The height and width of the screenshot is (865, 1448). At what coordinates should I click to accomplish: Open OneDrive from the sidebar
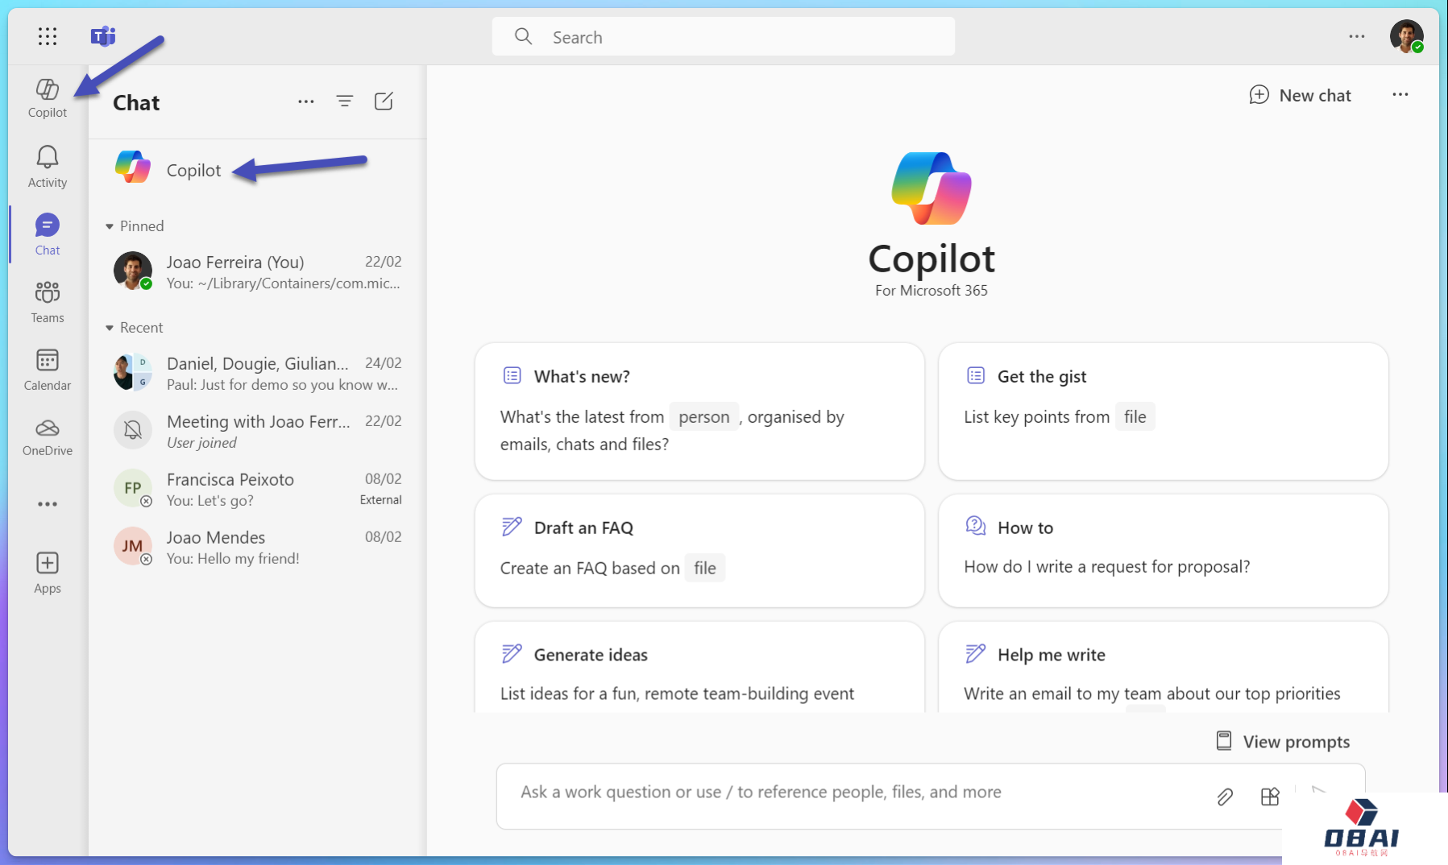pos(48,437)
